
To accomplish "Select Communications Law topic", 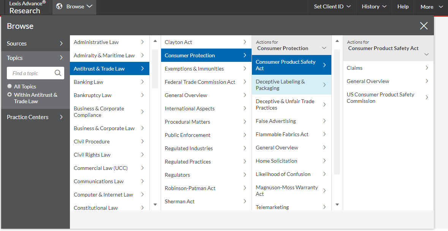I will pos(109,181).
